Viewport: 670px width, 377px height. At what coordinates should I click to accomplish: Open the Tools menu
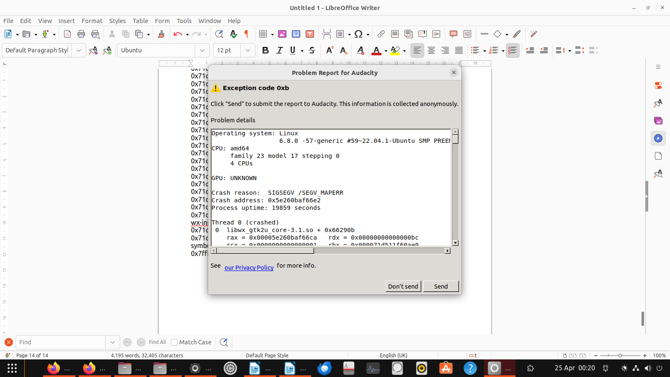coord(184,21)
